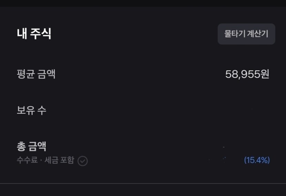The height and width of the screenshot is (196, 286).
Task: Click the bold 총 금액 label
Action: tap(31, 146)
